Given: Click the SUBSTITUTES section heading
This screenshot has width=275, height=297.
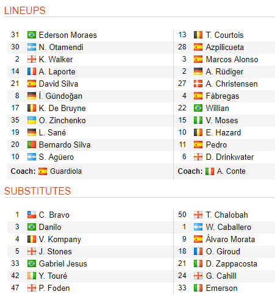Looking at the screenshot, I should 37,191.
